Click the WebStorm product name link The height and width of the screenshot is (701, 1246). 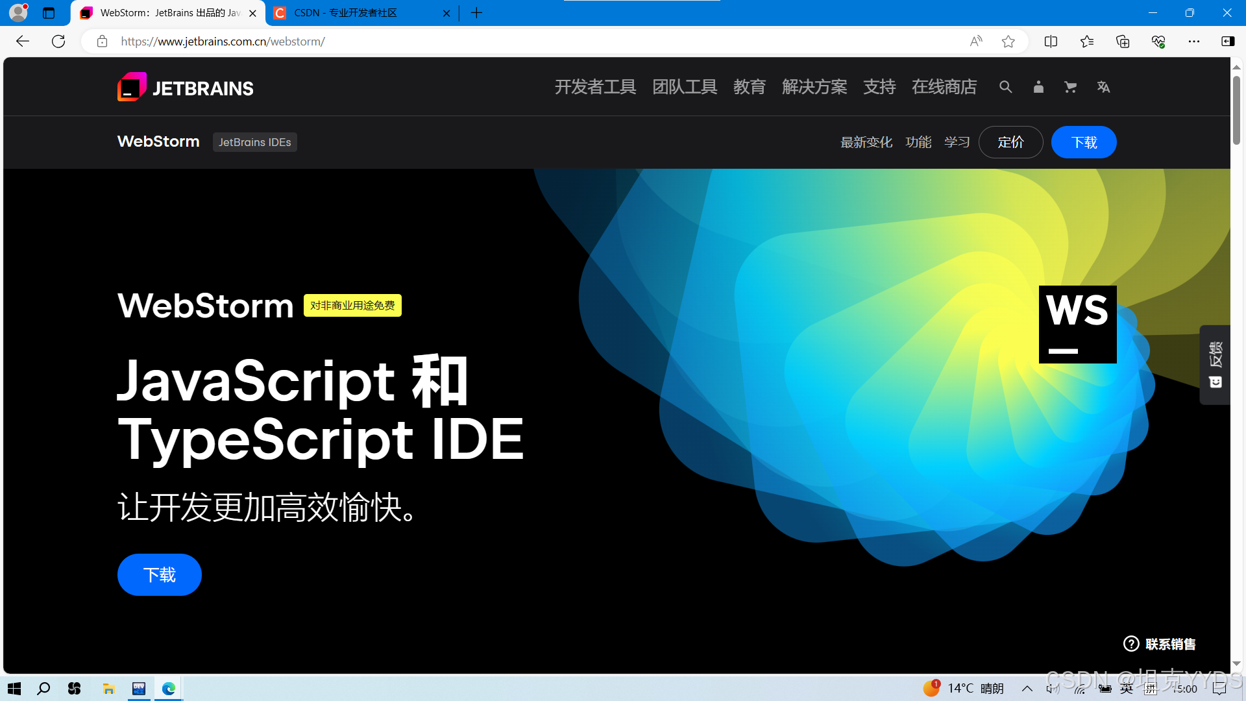(158, 141)
